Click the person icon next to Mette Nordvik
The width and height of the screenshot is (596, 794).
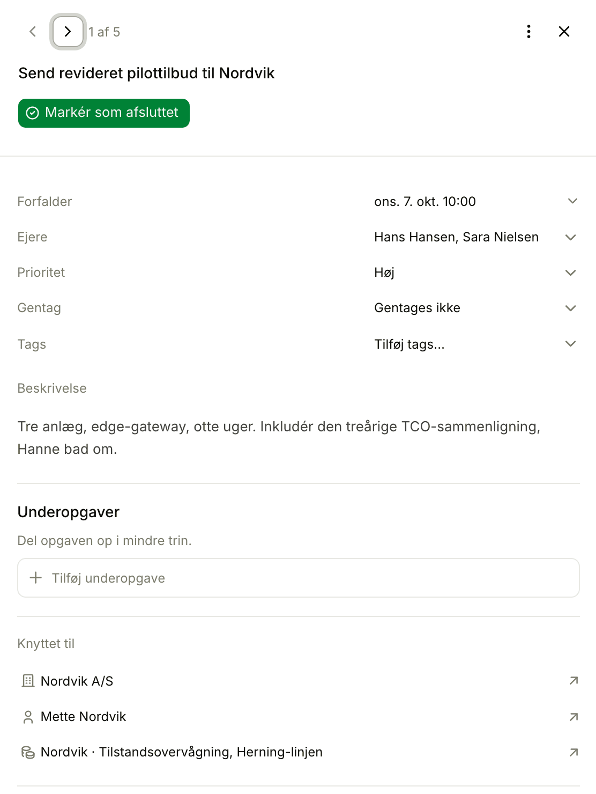tap(28, 717)
